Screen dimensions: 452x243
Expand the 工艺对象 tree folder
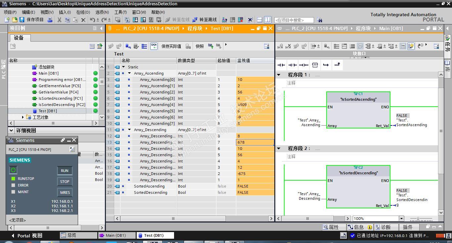click(x=23, y=117)
